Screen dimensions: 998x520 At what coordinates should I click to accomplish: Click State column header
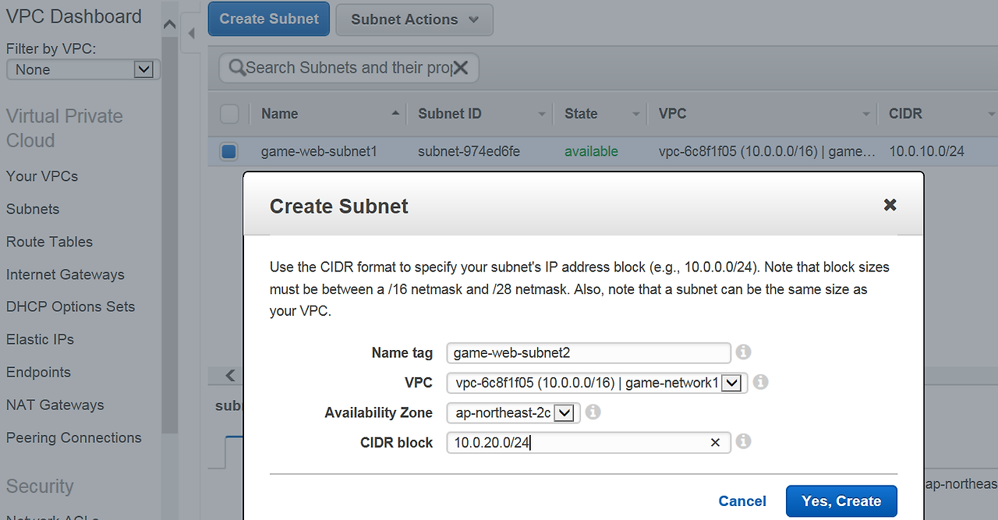point(581,114)
